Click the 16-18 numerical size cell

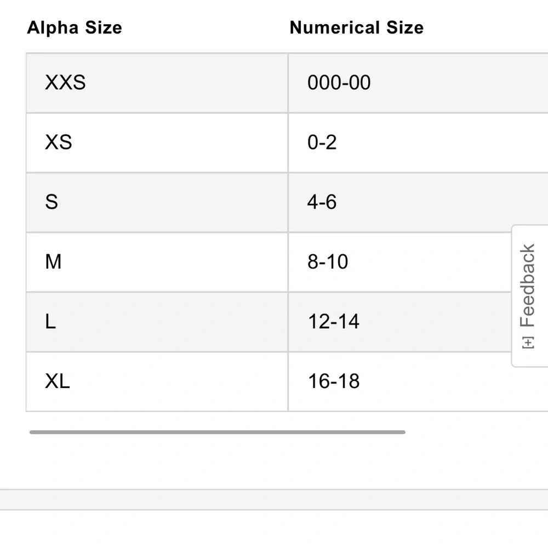(x=334, y=381)
